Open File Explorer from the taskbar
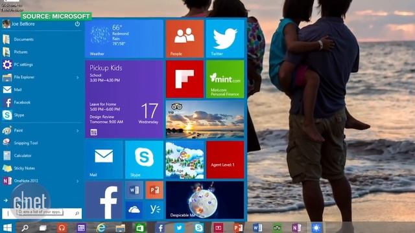This screenshot has width=415, height=233. pos(120,228)
